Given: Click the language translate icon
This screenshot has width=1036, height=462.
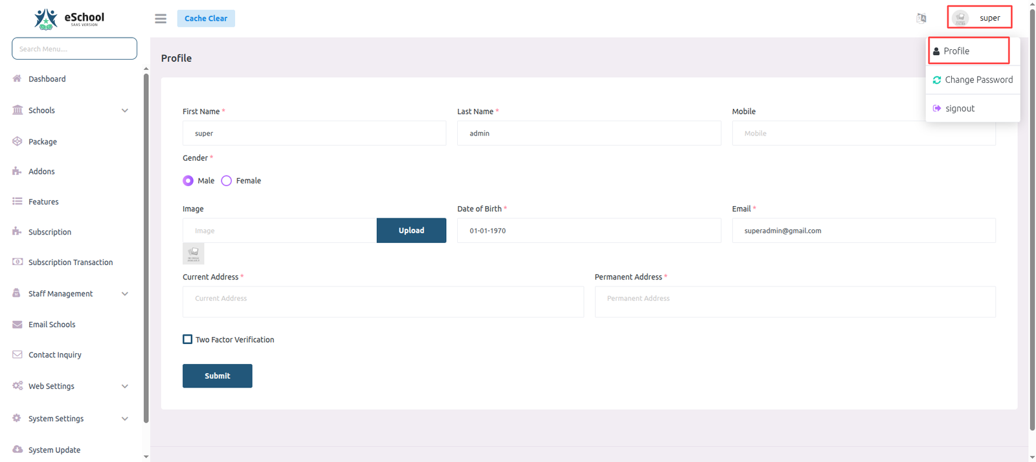Looking at the screenshot, I should pyautogui.click(x=921, y=18).
